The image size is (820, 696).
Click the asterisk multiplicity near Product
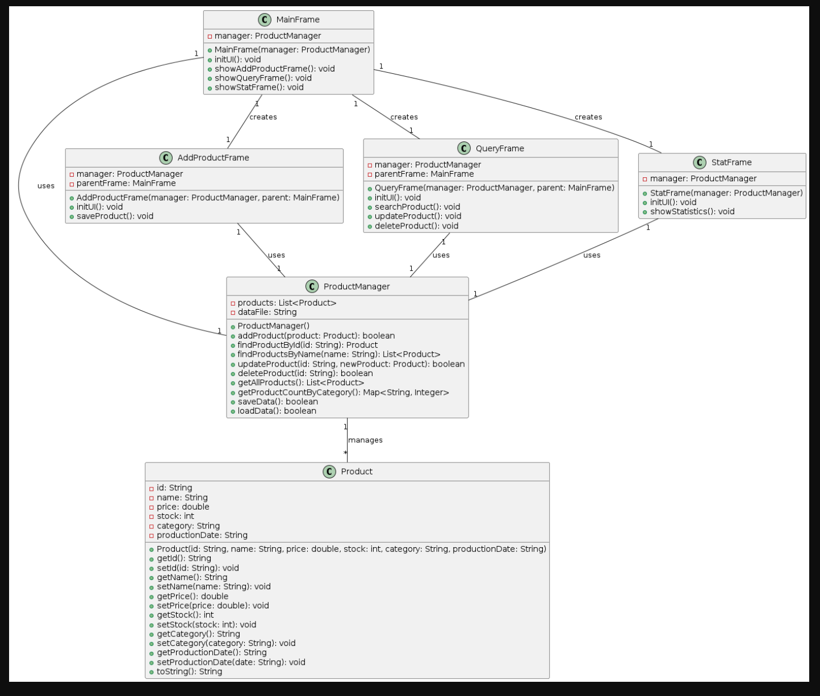coord(345,453)
